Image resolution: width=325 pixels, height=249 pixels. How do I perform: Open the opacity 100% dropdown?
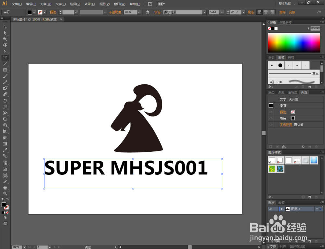coord(139,12)
